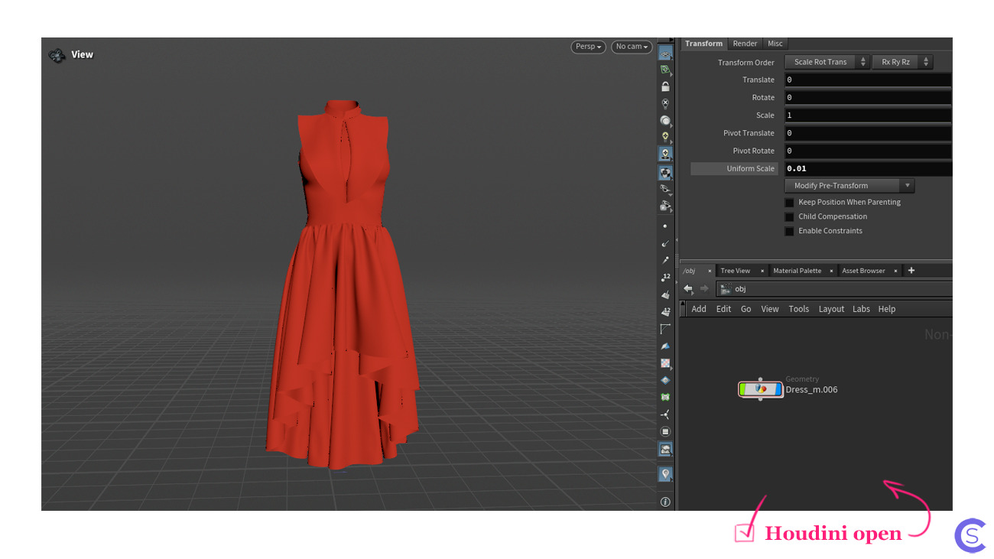This screenshot has width=994, height=559.
Task: Click the green construction plane icon
Action: tap(665, 70)
